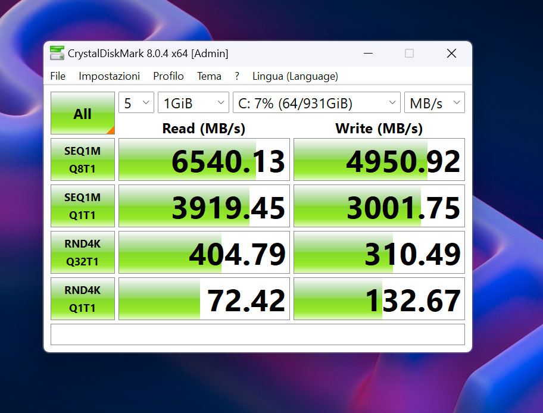The image size is (543, 413).
Task: Open the drive selector C: 7% (64/931GiB)
Action: [x=317, y=102]
